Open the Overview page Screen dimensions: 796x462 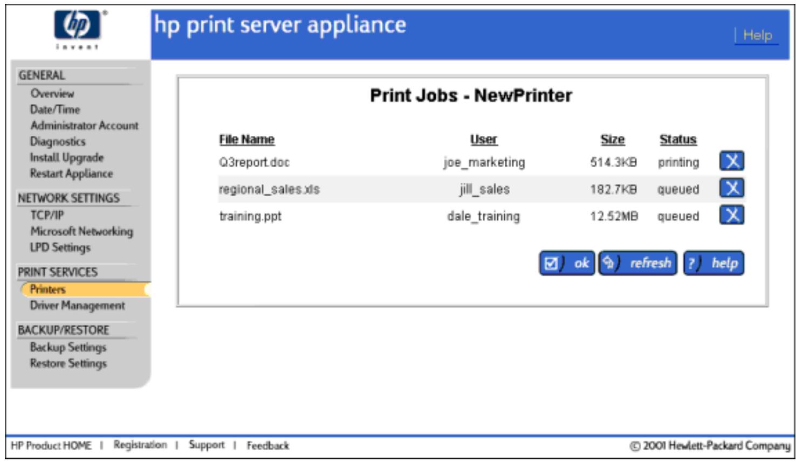52,93
